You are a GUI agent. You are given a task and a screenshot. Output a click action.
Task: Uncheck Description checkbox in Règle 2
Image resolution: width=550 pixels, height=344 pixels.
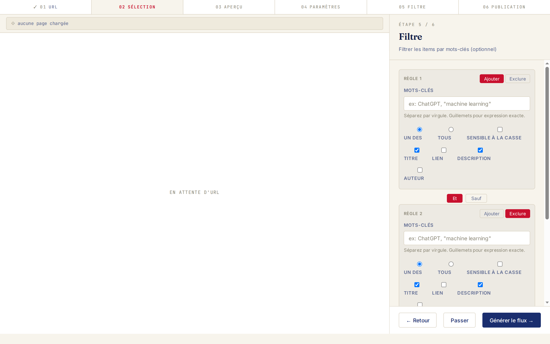480,285
